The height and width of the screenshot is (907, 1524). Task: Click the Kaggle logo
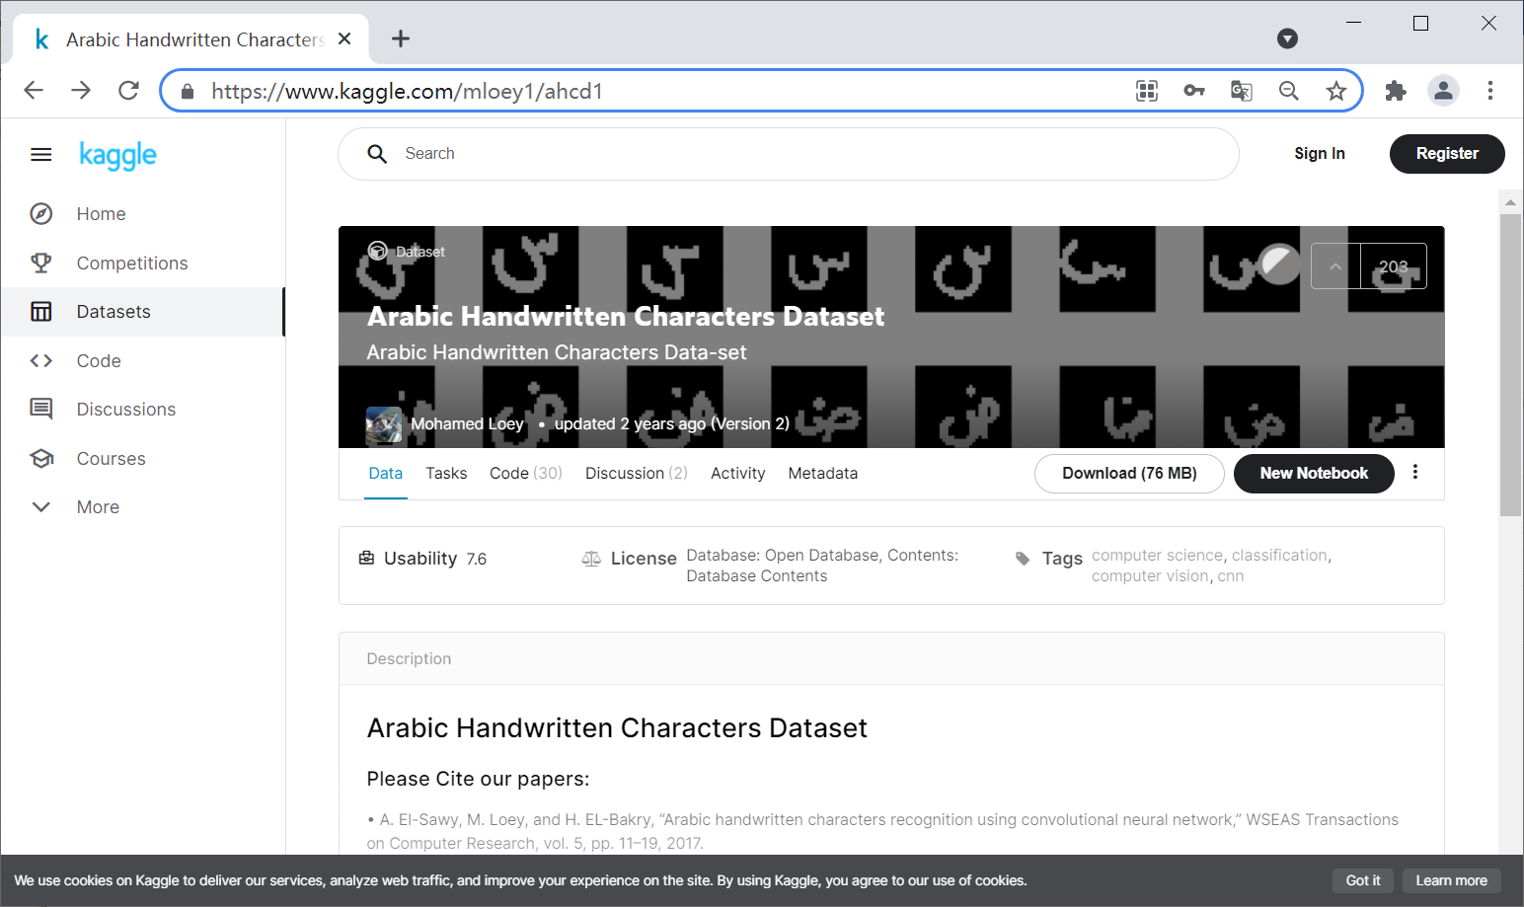point(117,155)
